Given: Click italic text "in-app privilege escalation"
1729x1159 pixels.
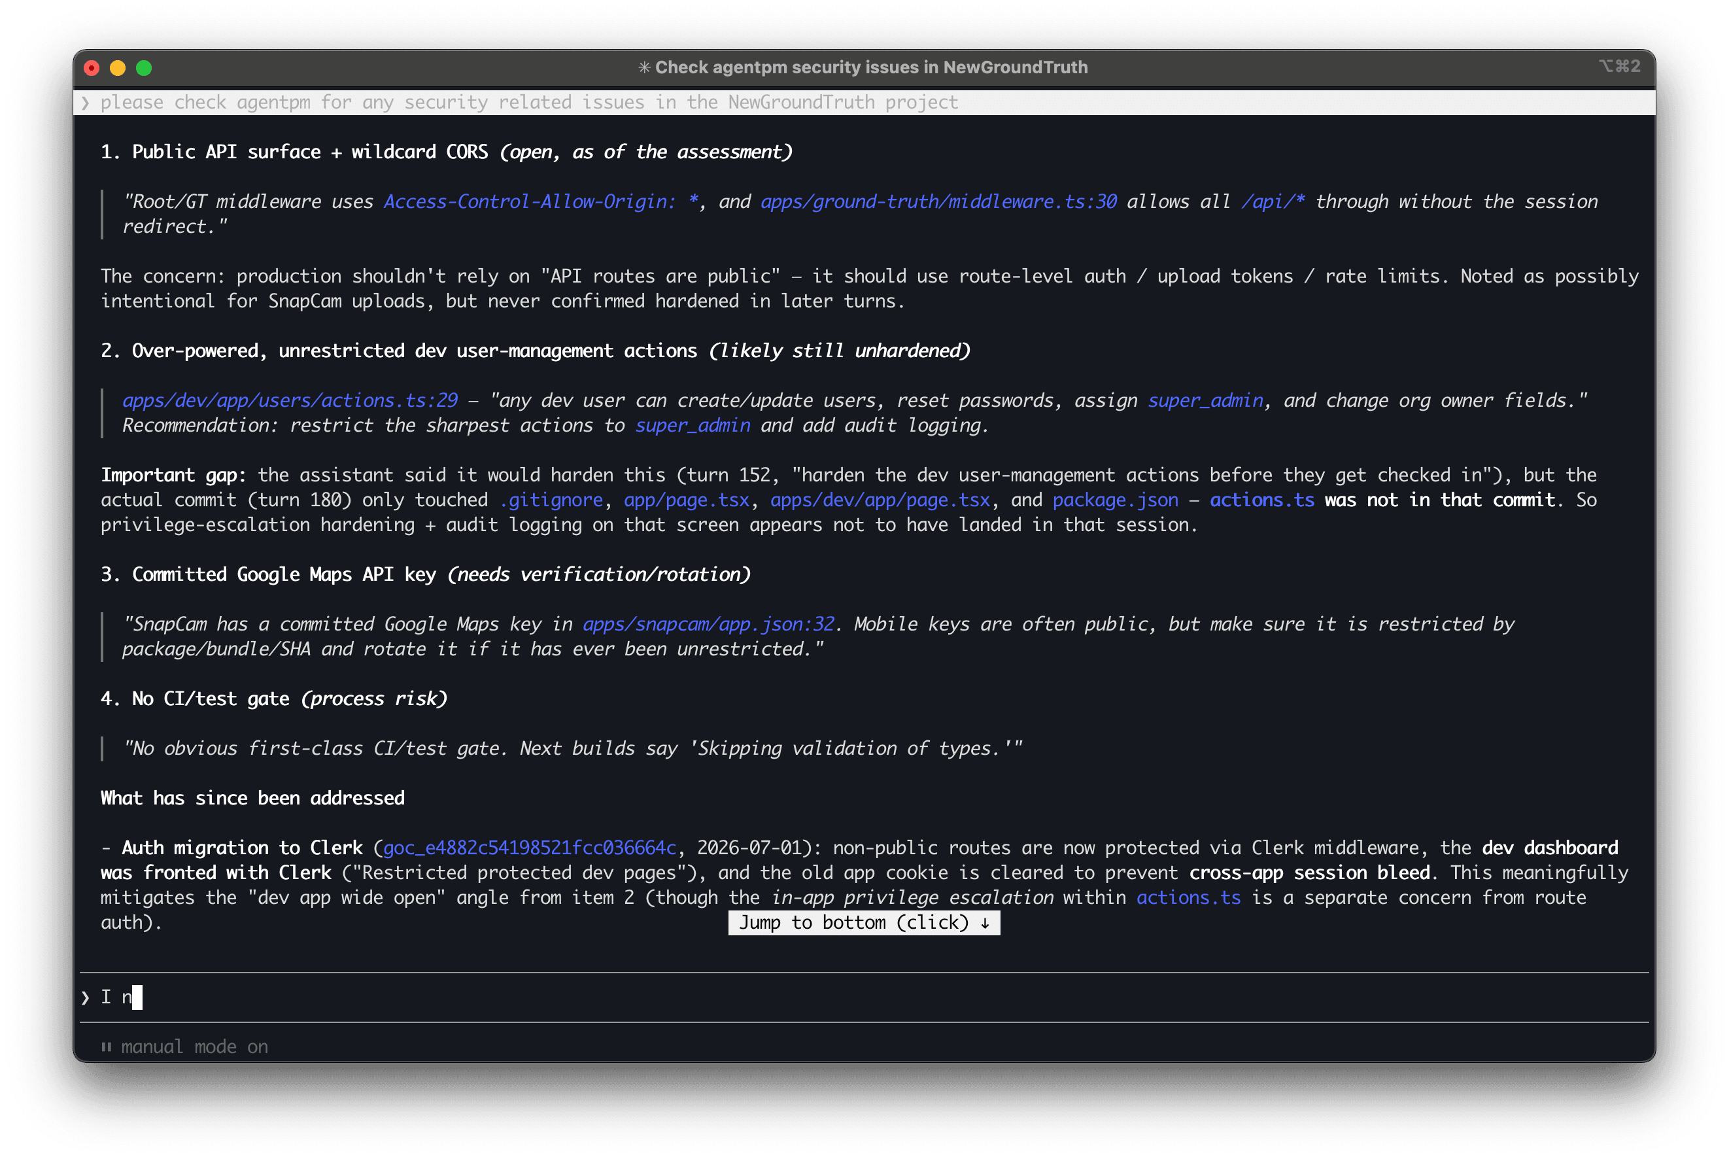Looking at the screenshot, I should pyautogui.click(x=912, y=898).
